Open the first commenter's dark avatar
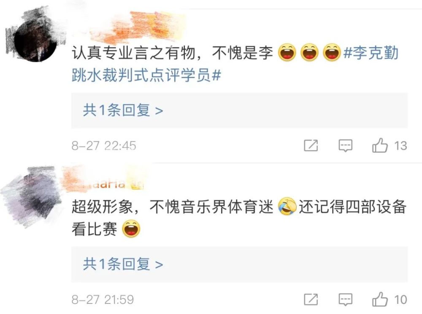 pyautogui.click(x=35, y=40)
